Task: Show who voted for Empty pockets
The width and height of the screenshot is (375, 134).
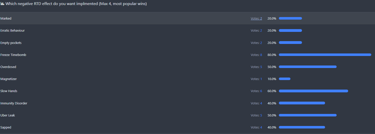Action: 256,43
